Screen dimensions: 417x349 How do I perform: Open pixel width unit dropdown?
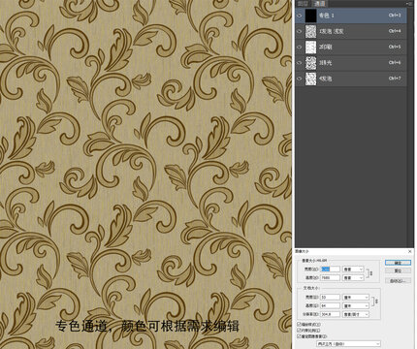tap(353, 270)
